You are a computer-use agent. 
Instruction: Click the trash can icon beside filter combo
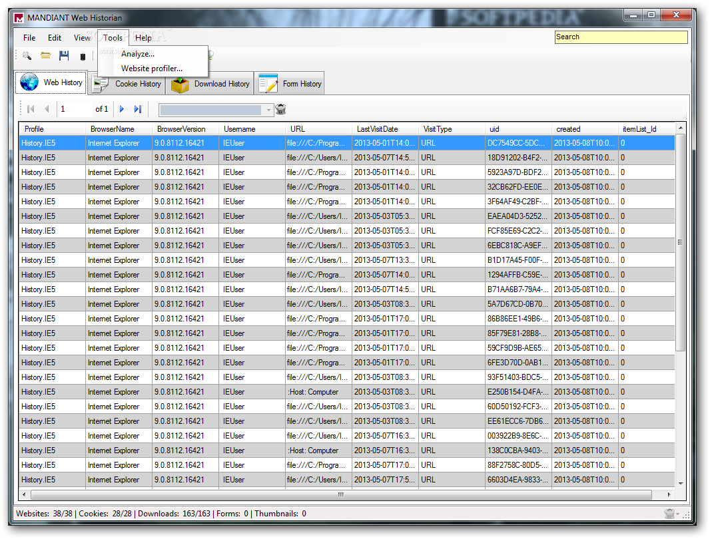pyautogui.click(x=281, y=109)
